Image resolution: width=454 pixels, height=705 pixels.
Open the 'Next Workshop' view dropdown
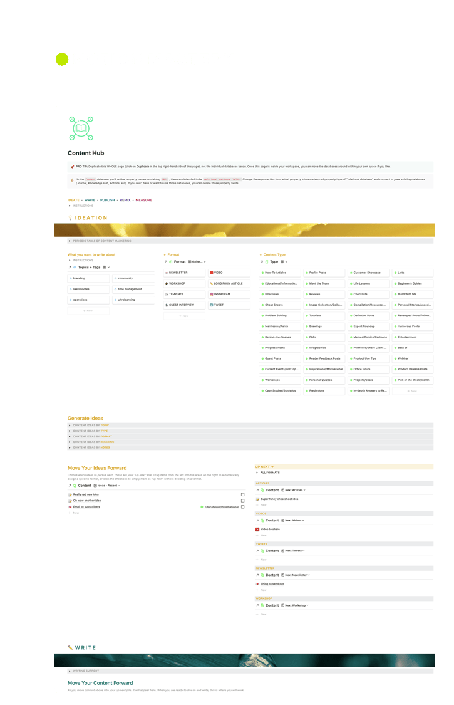click(x=296, y=605)
